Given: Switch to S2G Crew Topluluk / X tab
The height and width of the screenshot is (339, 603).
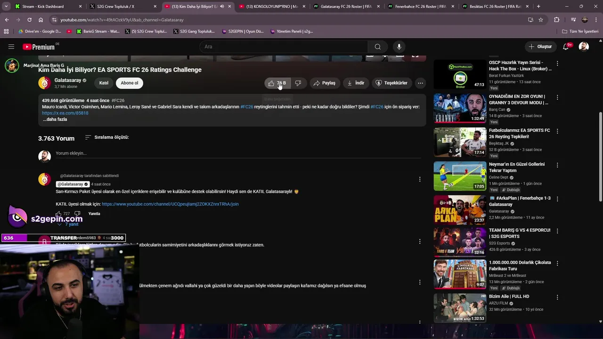Looking at the screenshot, I should coord(122,7).
